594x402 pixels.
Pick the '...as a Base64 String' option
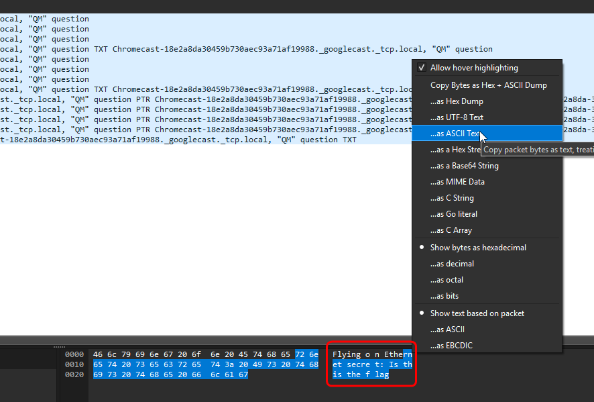pos(464,166)
